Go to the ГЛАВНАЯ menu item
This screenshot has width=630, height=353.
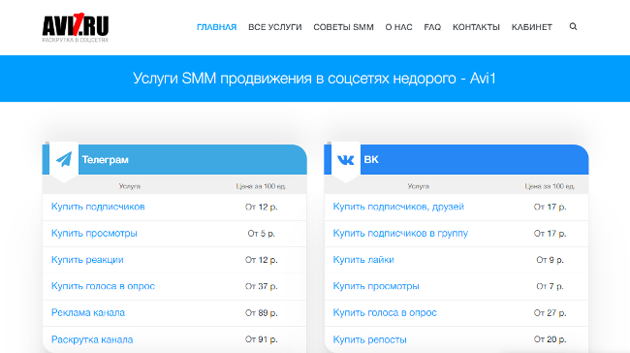click(216, 27)
